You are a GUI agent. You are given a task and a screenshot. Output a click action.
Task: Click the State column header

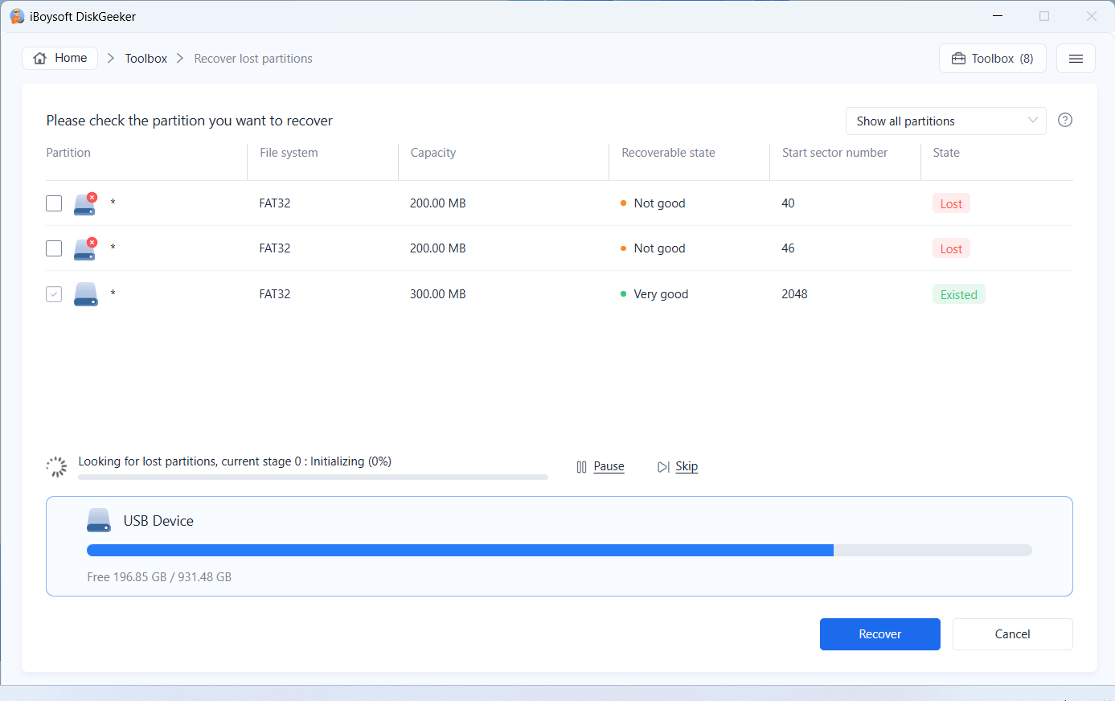click(946, 153)
